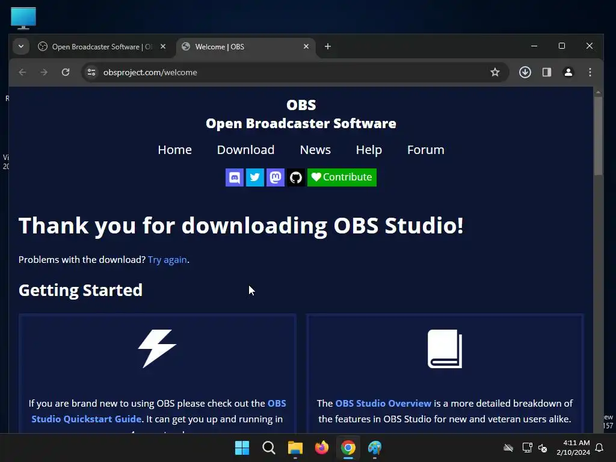Open the Chrome three-dot menu
The height and width of the screenshot is (462, 616).
coord(590,72)
